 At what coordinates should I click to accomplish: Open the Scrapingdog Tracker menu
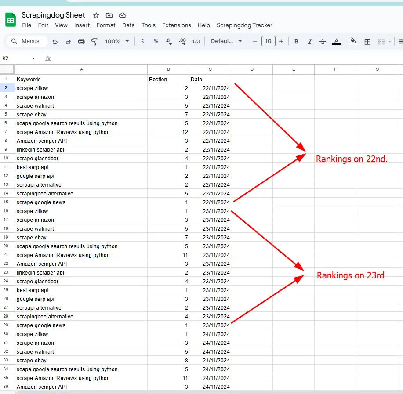click(x=245, y=25)
